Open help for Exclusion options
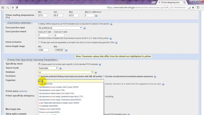204x115 pixels. [155, 77]
